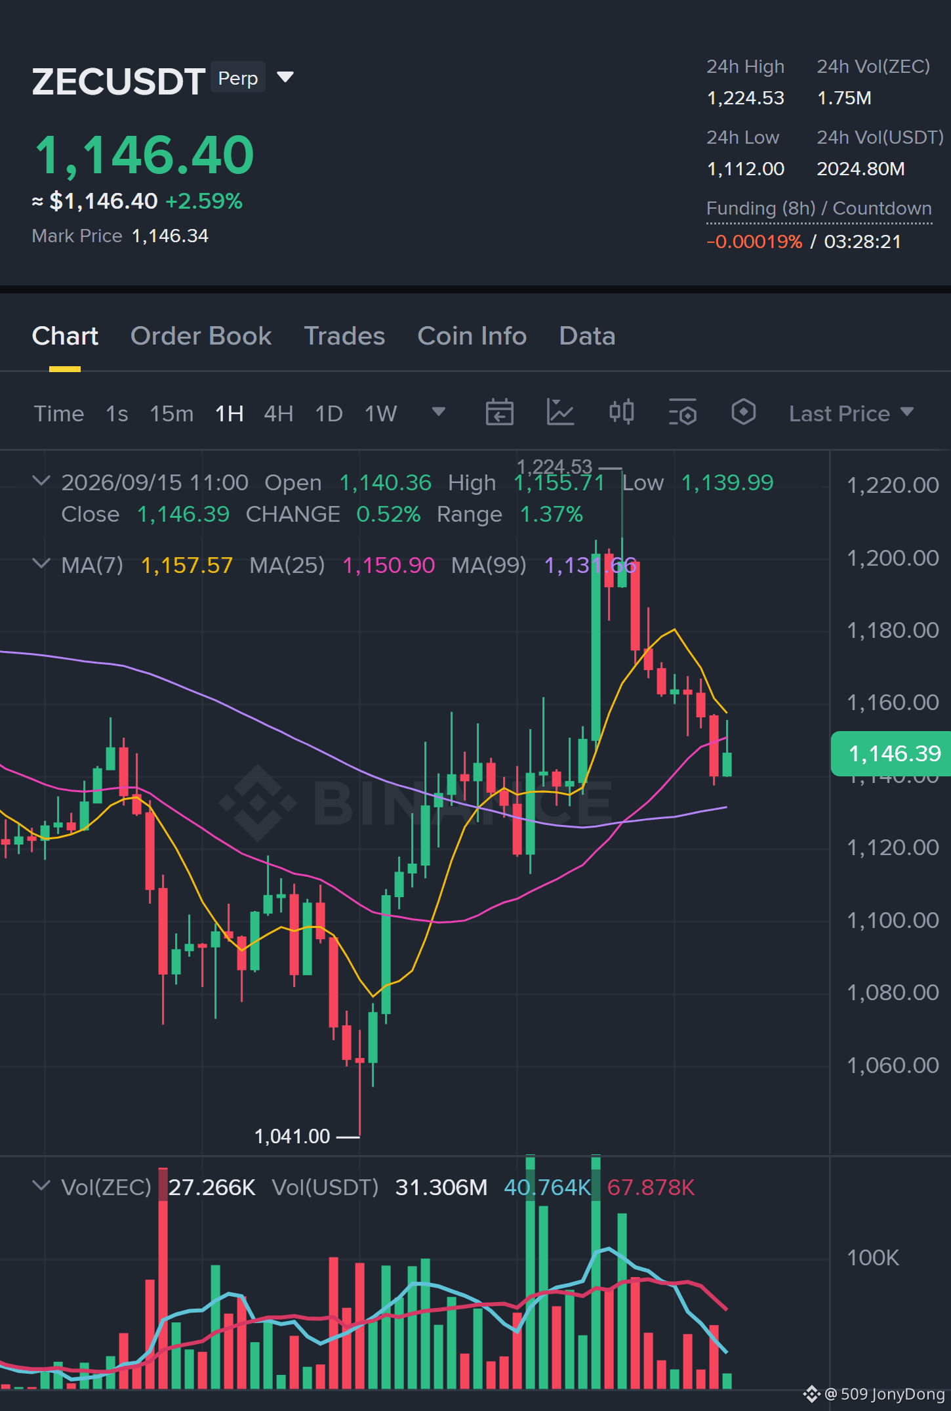
Task: Switch to the 15m interval
Action: (171, 413)
